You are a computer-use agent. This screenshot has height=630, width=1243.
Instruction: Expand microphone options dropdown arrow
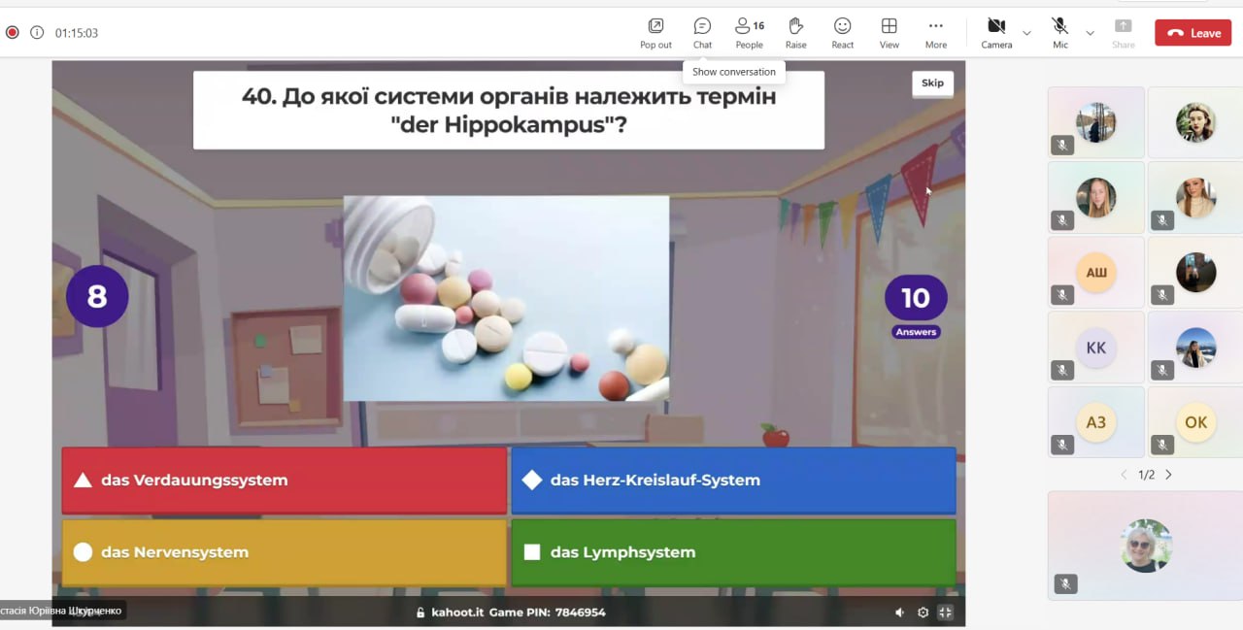tap(1090, 33)
